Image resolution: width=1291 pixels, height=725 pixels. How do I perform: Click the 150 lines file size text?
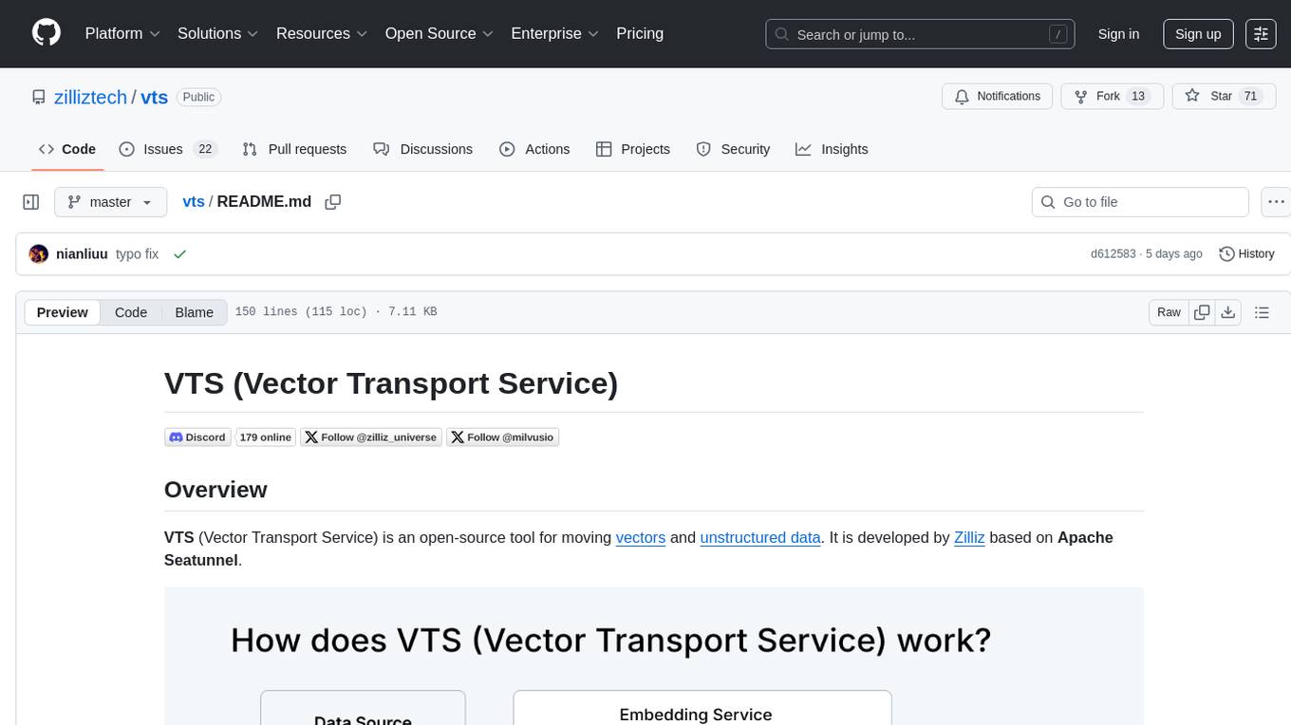pos(336,312)
